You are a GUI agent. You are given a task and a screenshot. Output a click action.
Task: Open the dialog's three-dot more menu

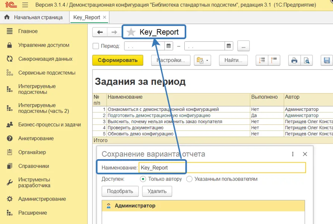(x=293, y=154)
